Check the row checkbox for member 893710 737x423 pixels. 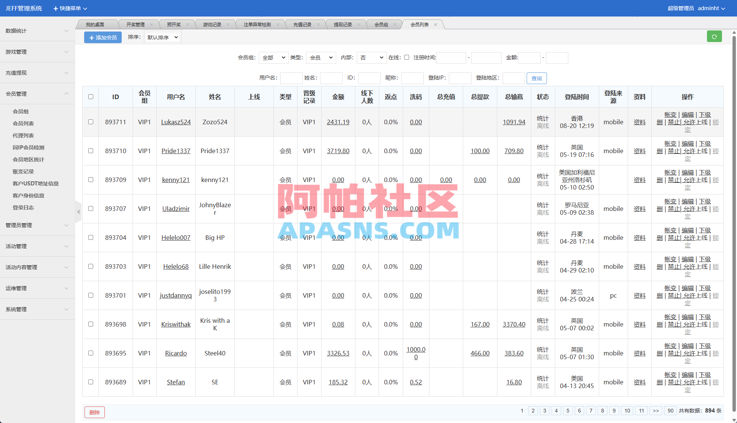tap(91, 151)
